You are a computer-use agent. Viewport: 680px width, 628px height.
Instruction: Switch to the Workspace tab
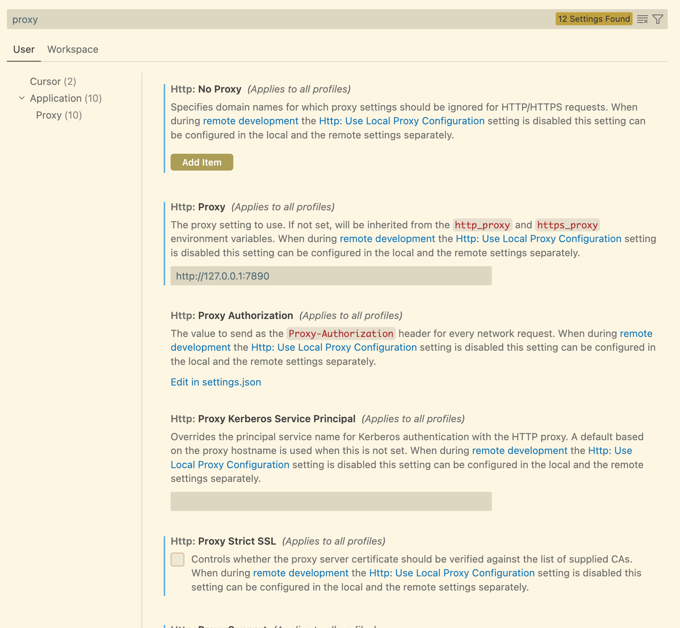(73, 49)
